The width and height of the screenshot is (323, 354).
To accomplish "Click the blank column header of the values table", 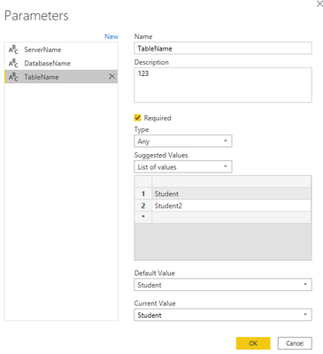I will pos(231,181).
